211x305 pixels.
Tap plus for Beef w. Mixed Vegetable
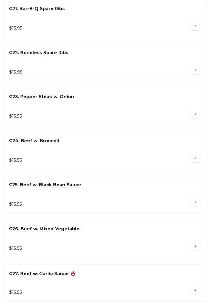(x=195, y=246)
